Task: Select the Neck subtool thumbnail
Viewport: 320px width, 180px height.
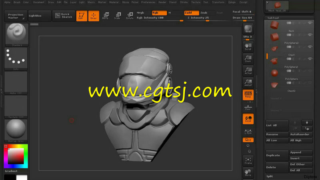Action: click(274, 25)
